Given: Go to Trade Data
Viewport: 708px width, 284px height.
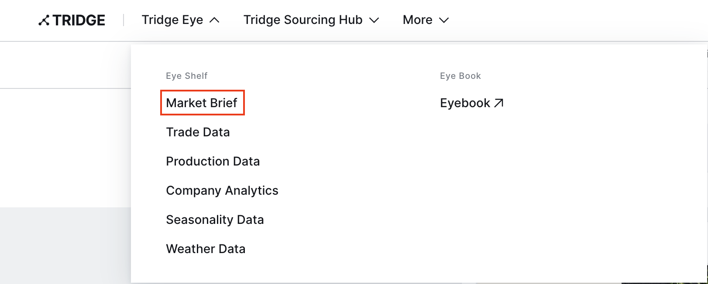Looking at the screenshot, I should 198,132.
